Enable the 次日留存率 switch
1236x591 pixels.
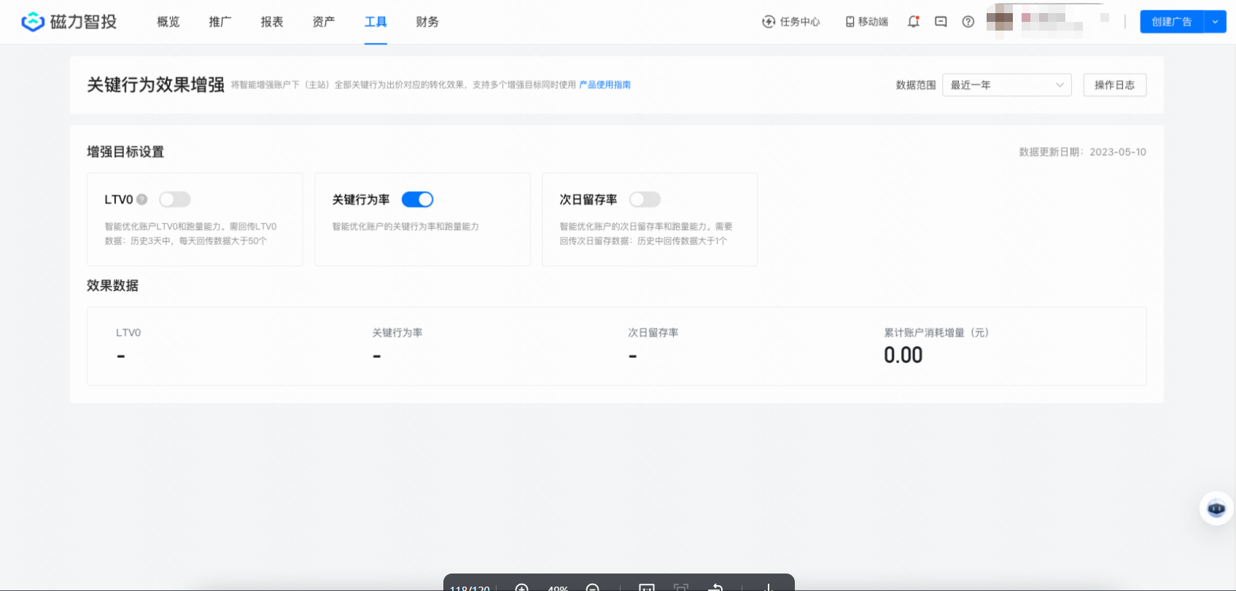click(x=645, y=200)
